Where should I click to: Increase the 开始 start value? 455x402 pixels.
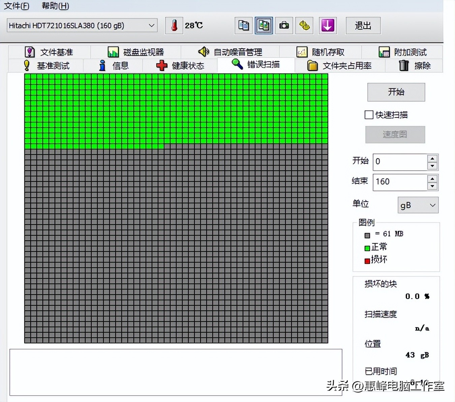[432, 158]
